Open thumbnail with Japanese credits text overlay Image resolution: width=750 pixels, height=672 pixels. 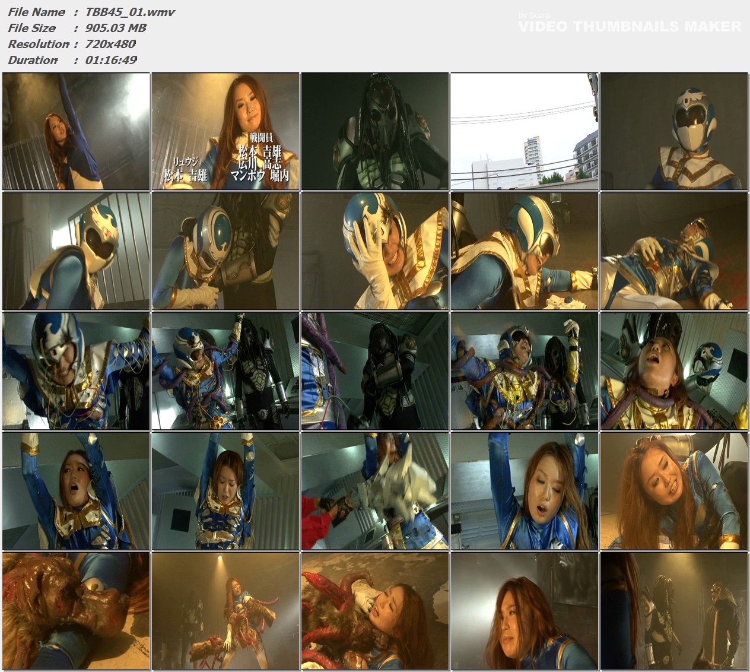[225, 131]
